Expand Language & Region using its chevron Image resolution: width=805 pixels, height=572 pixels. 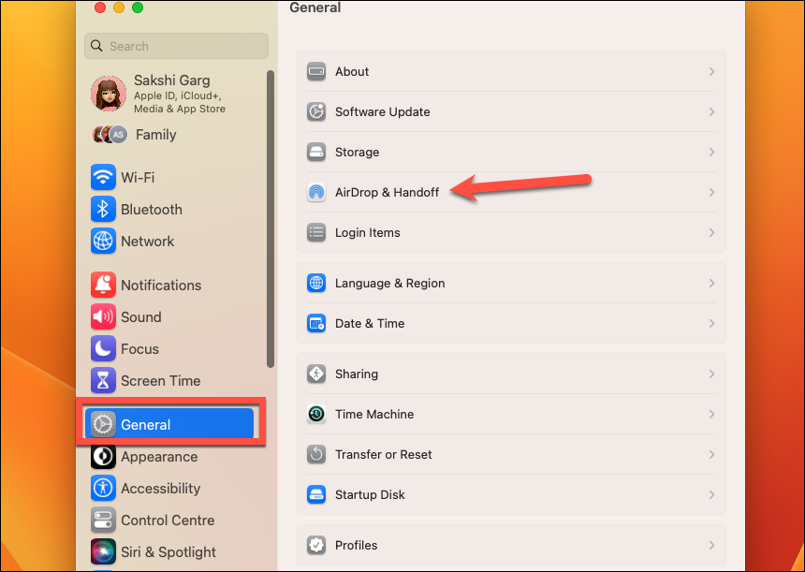click(x=711, y=283)
